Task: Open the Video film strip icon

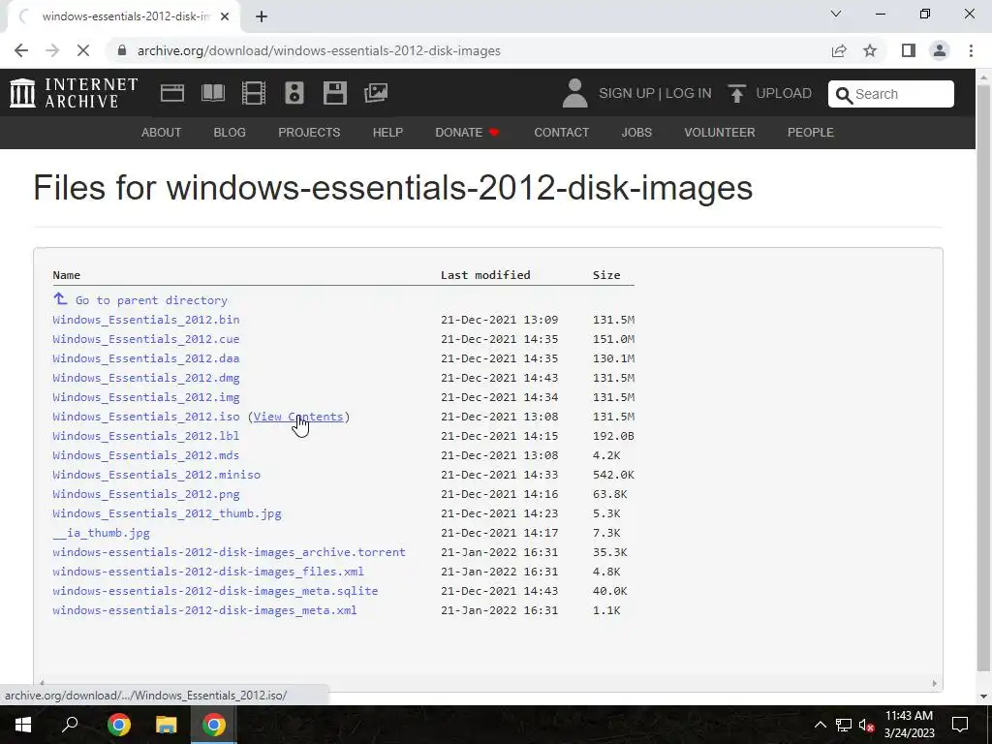Action: click(254, 93)
